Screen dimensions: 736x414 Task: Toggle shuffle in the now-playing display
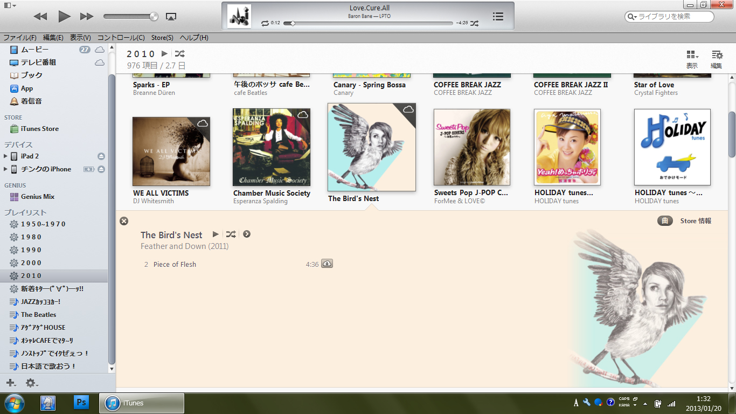pos(474,23)
